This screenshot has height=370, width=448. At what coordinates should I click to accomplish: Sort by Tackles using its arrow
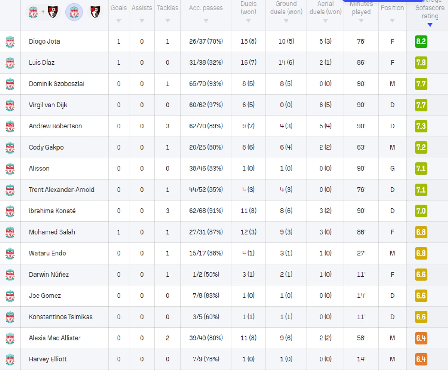pyautogui.click(x=168, y=21)
